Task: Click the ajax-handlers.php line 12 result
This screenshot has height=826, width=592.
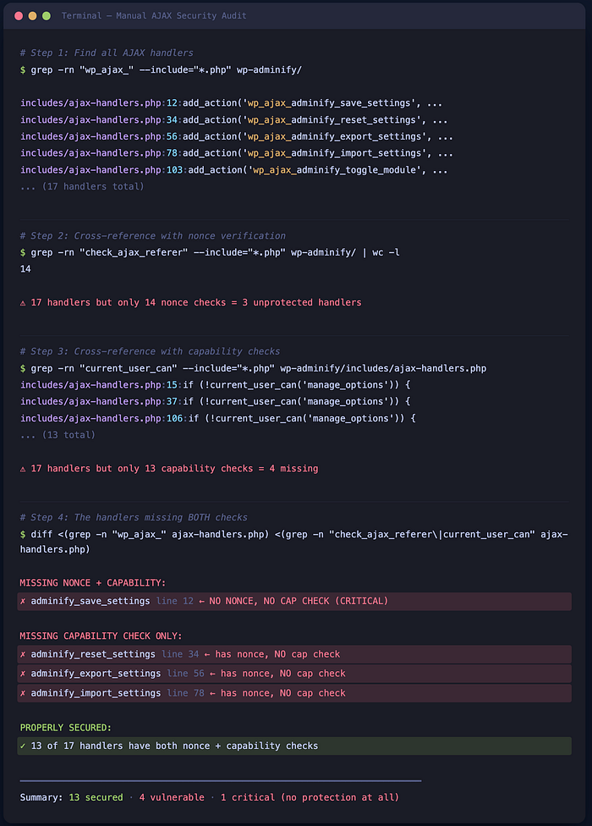Action: 231,102
